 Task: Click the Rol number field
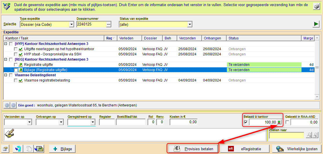pyautogui.click(x=151, y=122)
